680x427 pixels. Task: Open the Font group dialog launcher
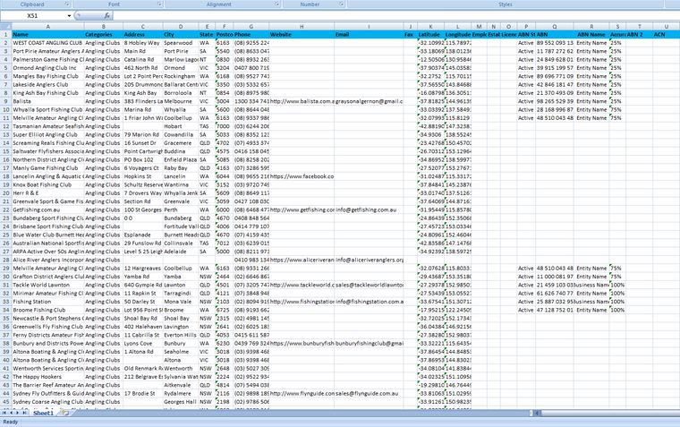click(x=159, y=4)
